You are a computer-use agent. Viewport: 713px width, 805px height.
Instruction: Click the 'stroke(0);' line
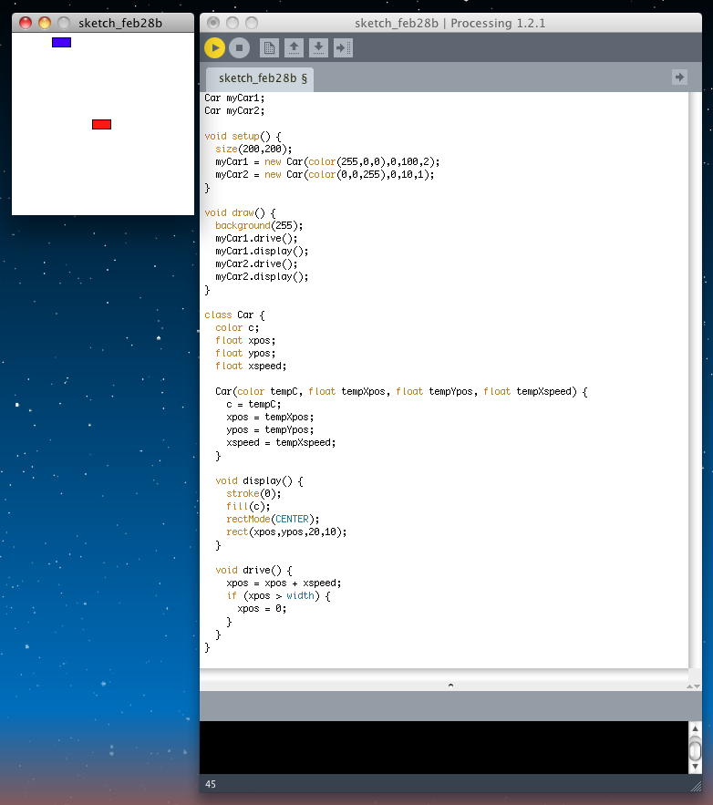click(253, 494)
